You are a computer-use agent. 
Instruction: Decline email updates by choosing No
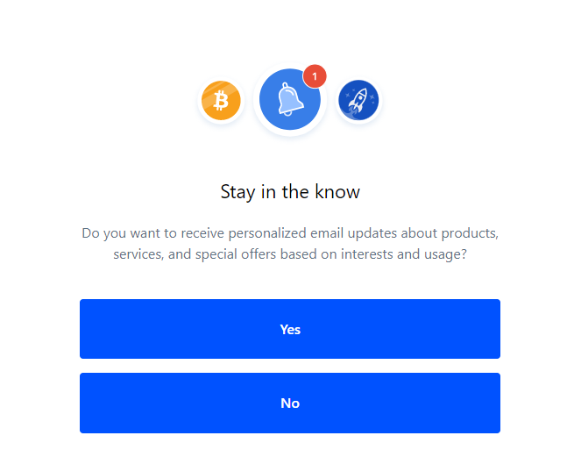pyautogui.click(x=290, y=403)
